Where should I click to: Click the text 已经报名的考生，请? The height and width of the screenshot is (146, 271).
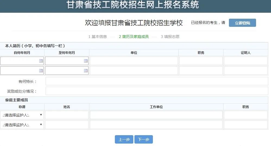click(x=208, y=22)
